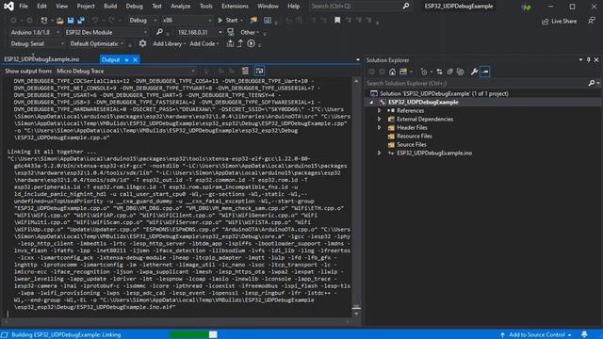Screen dimensions: 603x339
Task: Click the Save icon in the toolbar
Action: coord(71,20)
